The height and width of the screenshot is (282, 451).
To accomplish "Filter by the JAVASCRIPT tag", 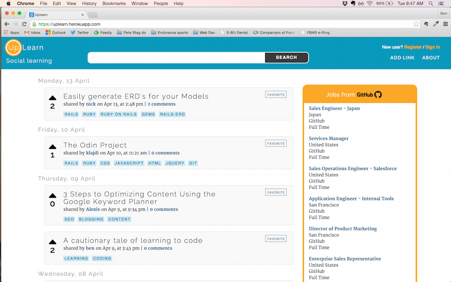I will (x=129, y=163).
